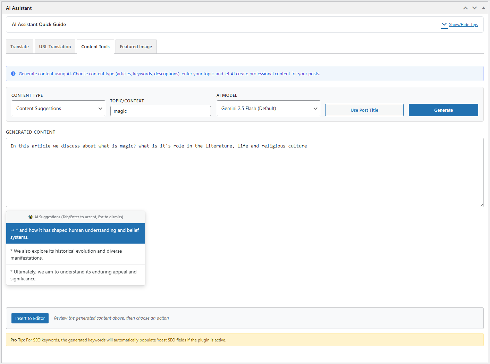Click the Pro Tip notice text
This screenshot has width=490, height=364.
[x=118, y=340]
